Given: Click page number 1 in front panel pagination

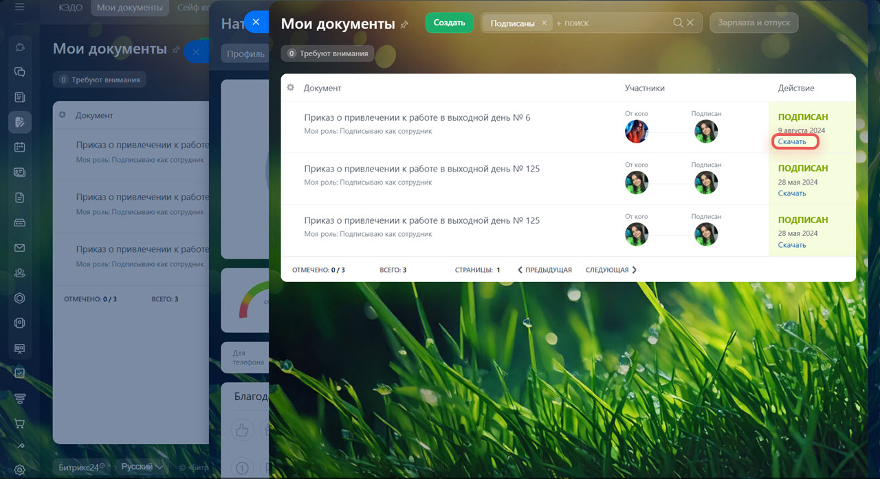Looking at the screenshot, I should 498,270.
